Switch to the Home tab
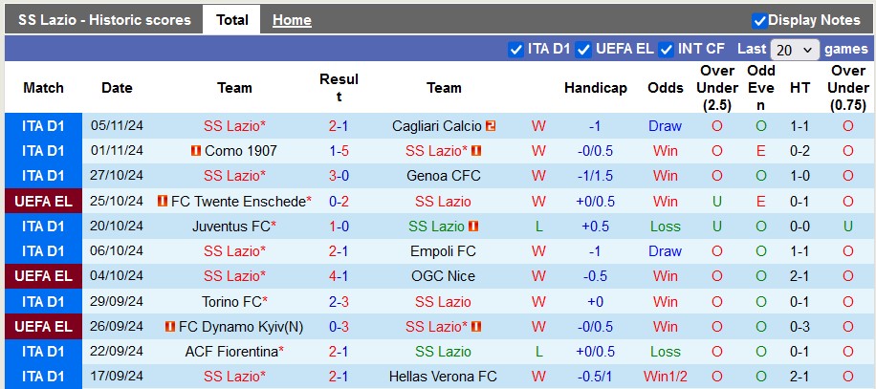The width and height of the screenshot is (876, 389). (x=292, y=21)
